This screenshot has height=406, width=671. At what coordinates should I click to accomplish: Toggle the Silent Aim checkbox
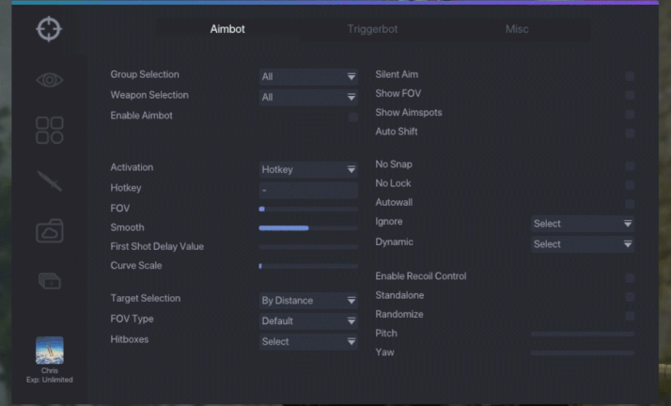(630, 76)
